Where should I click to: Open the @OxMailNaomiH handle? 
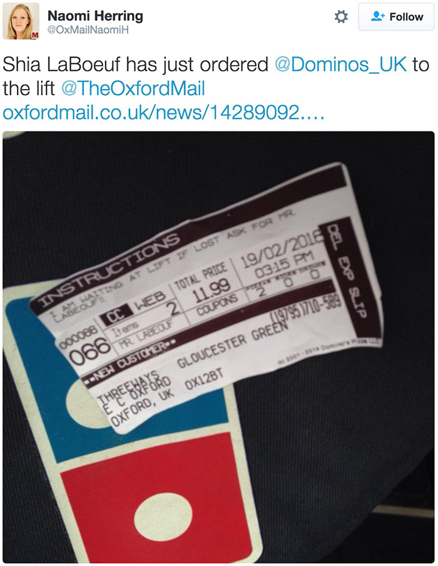[88, 29]
